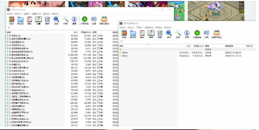Open Wizard wand icon in xls.zip window
The image size is (259, 130).
(x=65, y=20)
